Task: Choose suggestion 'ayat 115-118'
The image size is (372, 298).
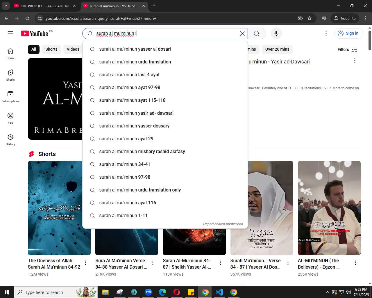Action: click(165, 100)
